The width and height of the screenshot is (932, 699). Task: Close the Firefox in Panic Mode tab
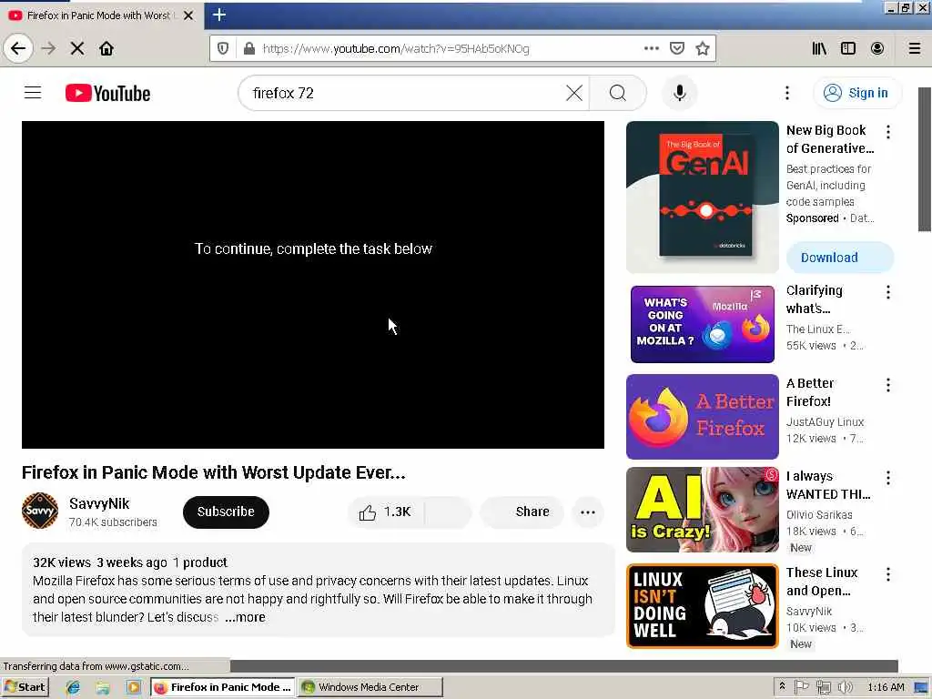pyautogui.click(x=188, y=15)
